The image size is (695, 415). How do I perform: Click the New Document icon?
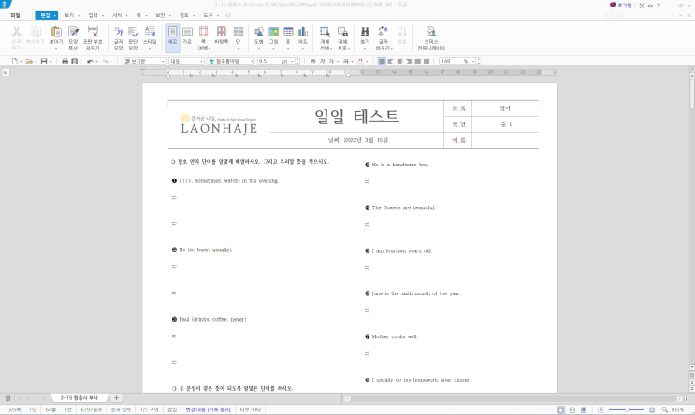15,61
